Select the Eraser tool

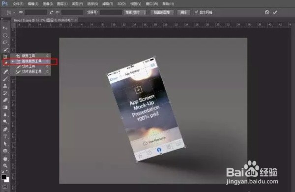click(x=5, y=100)
